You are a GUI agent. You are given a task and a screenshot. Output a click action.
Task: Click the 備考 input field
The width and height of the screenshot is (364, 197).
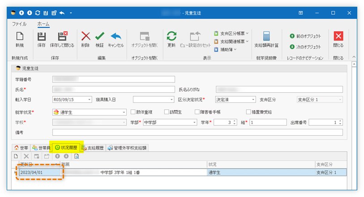[197, 133]
